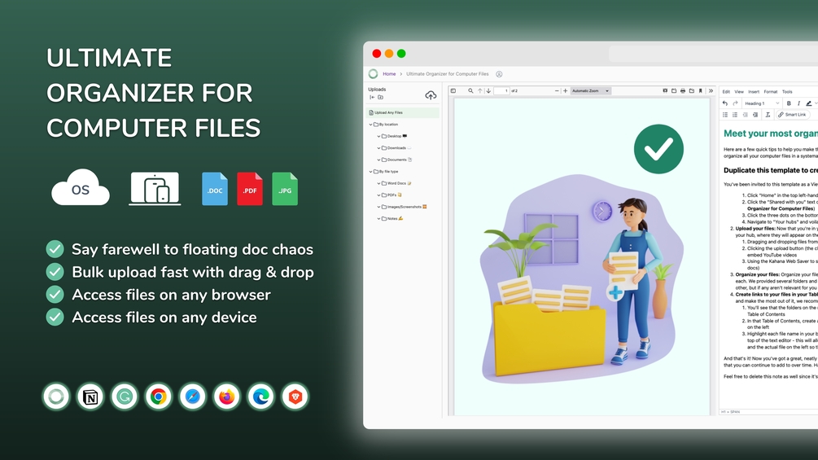Go to Home breadcrumb link
This screenshot has height=460, width=818.
pyautogui.click(x=389, y=74)
